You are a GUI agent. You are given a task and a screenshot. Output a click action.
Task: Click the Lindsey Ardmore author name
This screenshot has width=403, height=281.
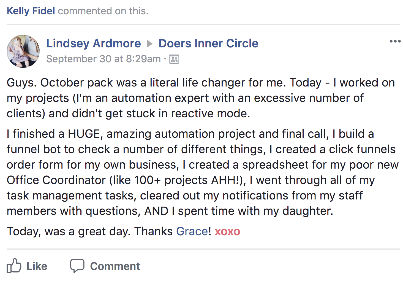(x=94, y=44)
